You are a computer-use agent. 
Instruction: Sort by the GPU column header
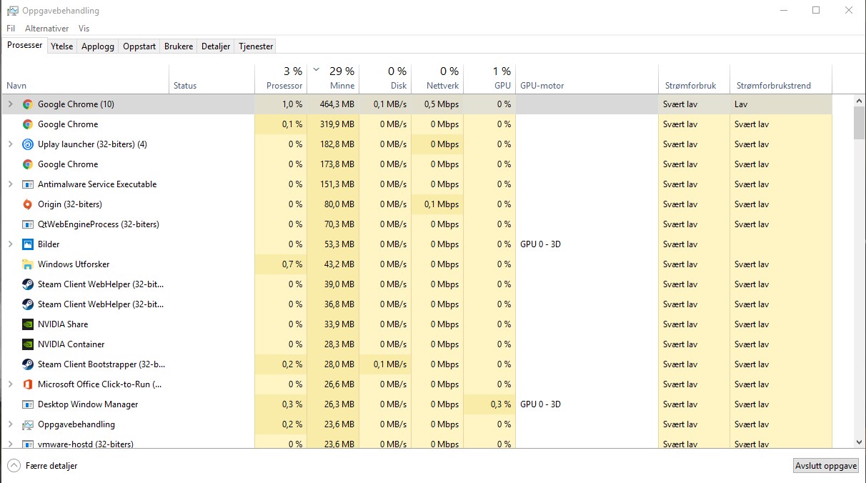pyautogui.click(x=489, y=79)
